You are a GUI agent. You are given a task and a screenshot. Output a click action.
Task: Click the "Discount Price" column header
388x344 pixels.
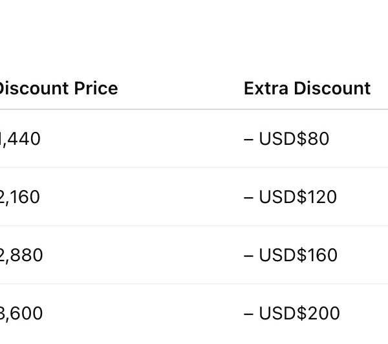tap(58, 89)
